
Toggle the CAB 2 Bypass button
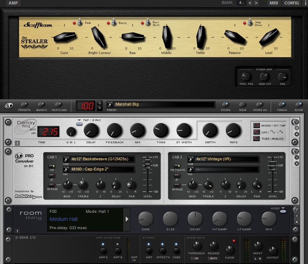click(x=177, y=185)
